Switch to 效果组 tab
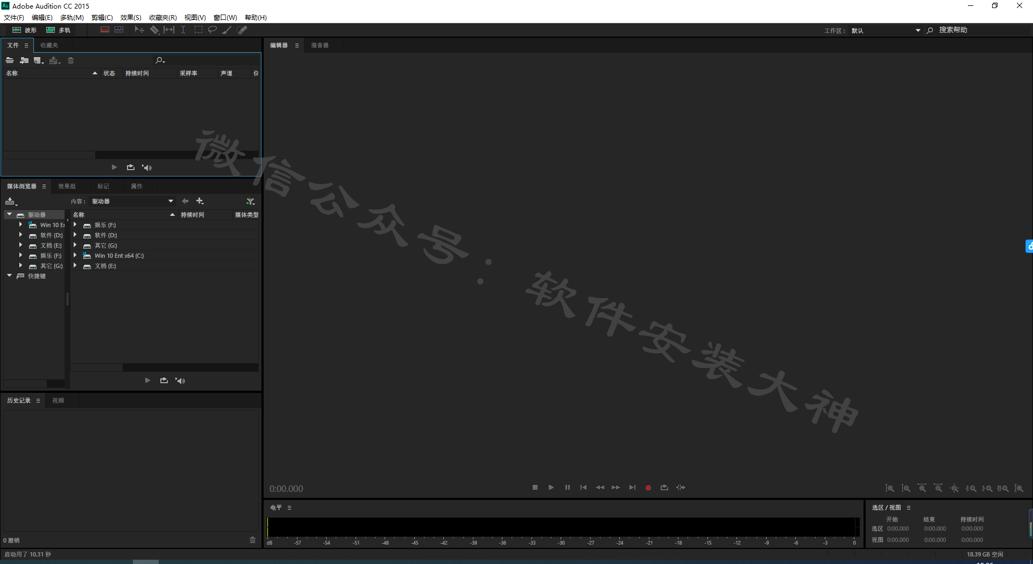Viewport: 1033px width, 564px height. (67, 186)
